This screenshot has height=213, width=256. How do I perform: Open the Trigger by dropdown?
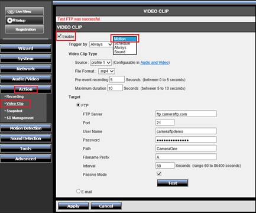point(101,44)
